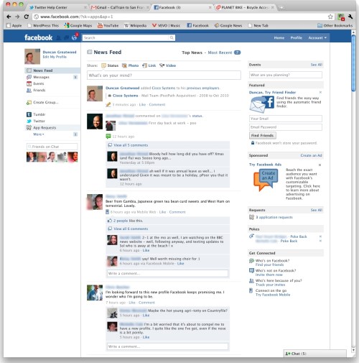Go to Profile in Facebook header

tap(296, 37)
